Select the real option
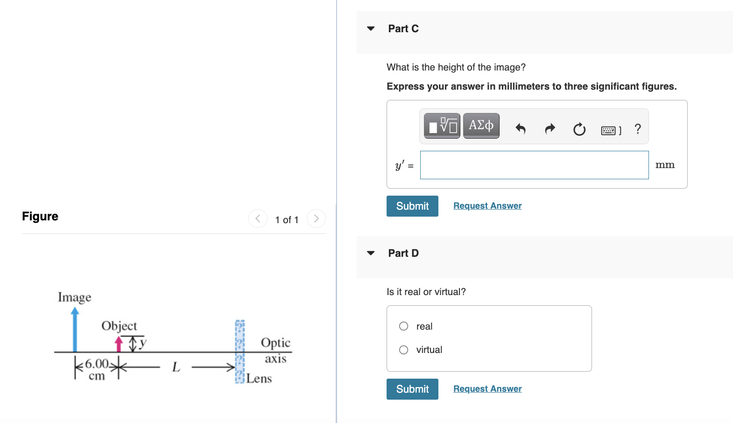Screen dimensions: 733x423 coord(403,326)
